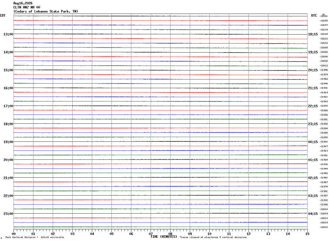Click the 04:15 UTC time label

point(313,214)
